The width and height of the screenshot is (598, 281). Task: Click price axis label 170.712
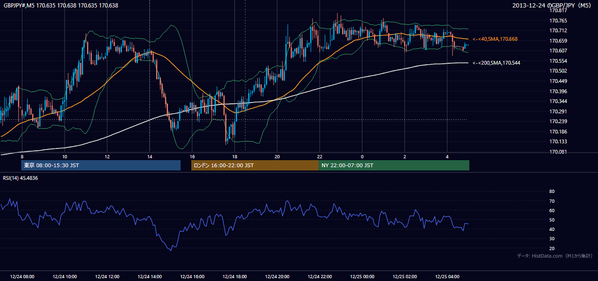tap(558, 31)
